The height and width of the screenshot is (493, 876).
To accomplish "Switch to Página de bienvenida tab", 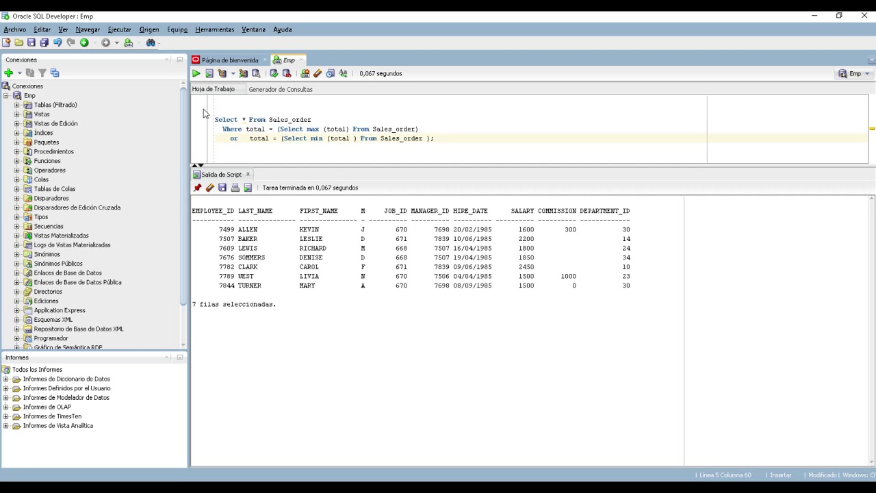I will tap(230, 60).
